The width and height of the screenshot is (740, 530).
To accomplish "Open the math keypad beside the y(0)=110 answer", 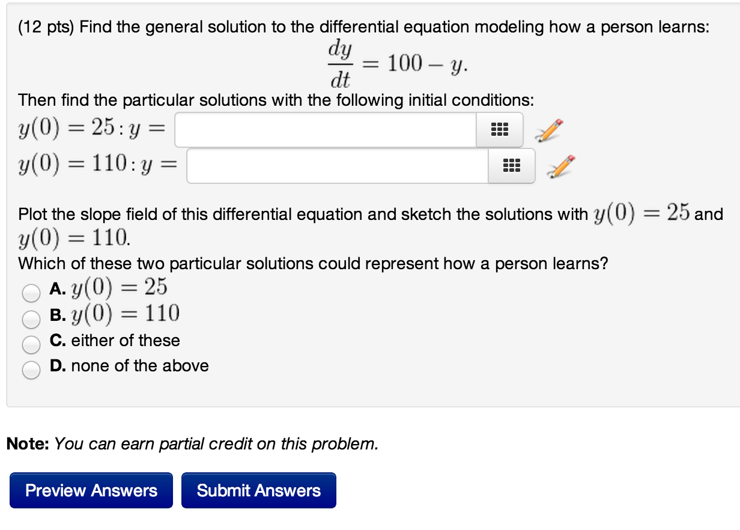I will 511,166.
